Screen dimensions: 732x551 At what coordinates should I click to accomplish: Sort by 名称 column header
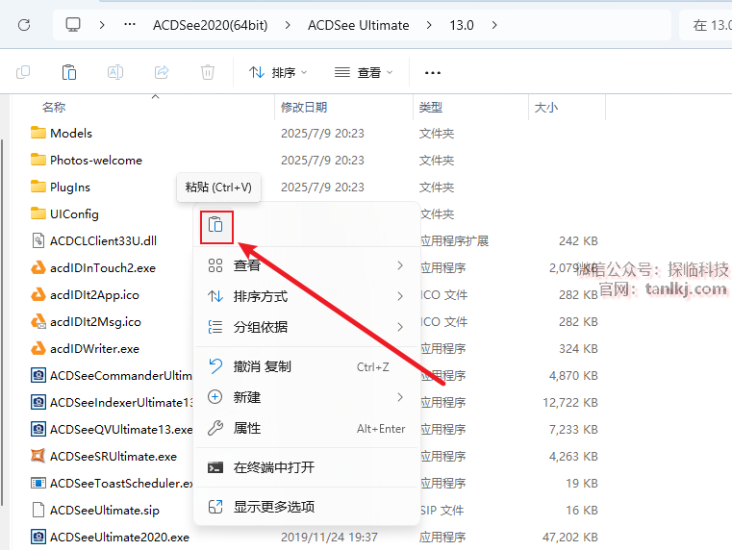[54, 108]
